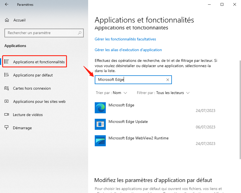Open Gérer les alias d'exécution d'application

pos(128,50)
